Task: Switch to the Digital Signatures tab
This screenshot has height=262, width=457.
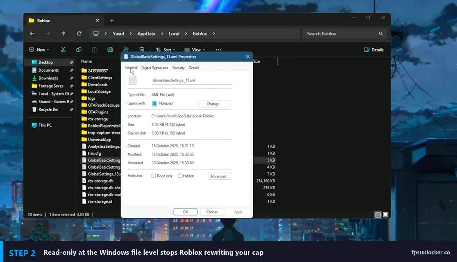Action: point(155,68)
